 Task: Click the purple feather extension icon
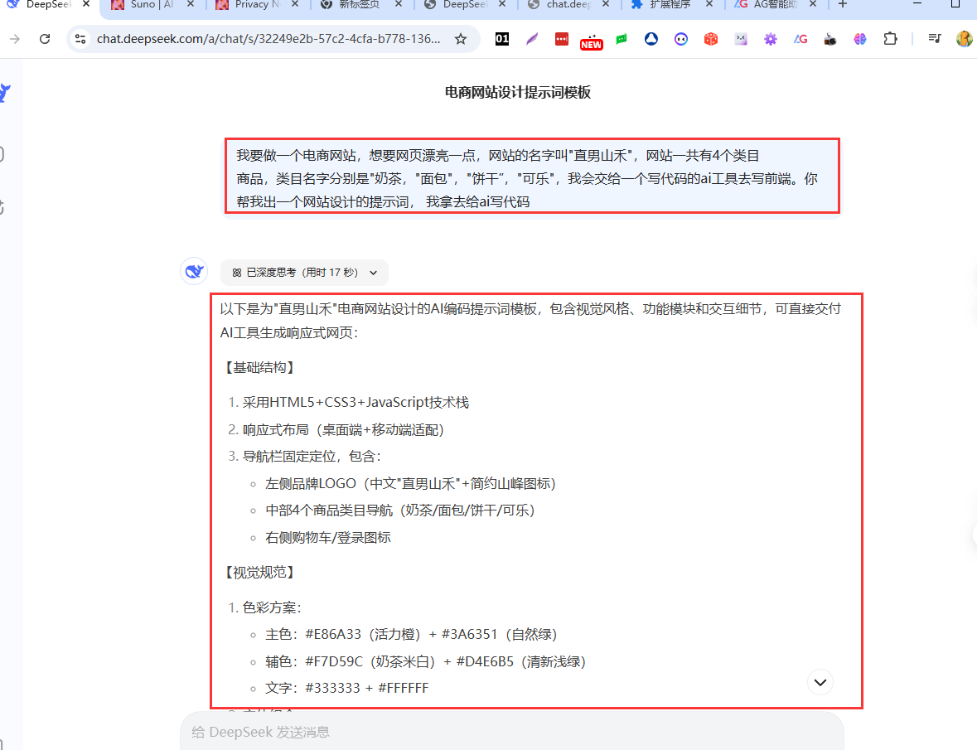click(x=531, y=39)
